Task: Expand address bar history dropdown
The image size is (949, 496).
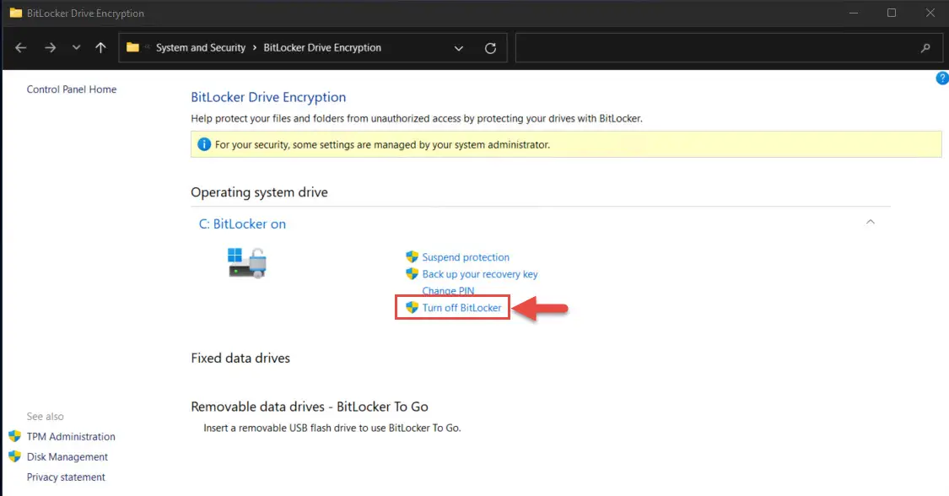Action: point(459,48)
